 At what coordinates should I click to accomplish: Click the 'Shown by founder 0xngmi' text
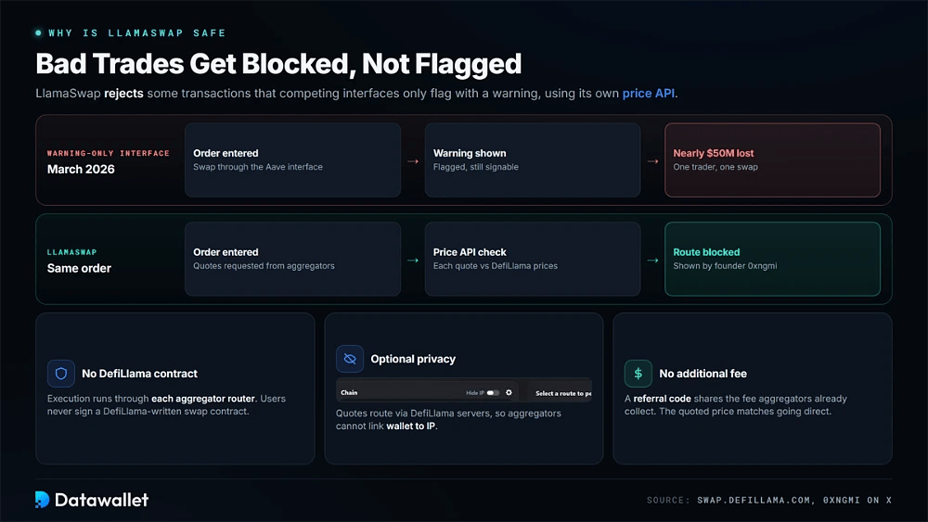[725, 266]
